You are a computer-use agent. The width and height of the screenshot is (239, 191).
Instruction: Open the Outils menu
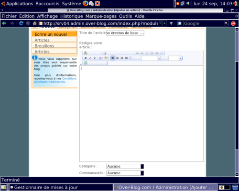tap(125, 16)
